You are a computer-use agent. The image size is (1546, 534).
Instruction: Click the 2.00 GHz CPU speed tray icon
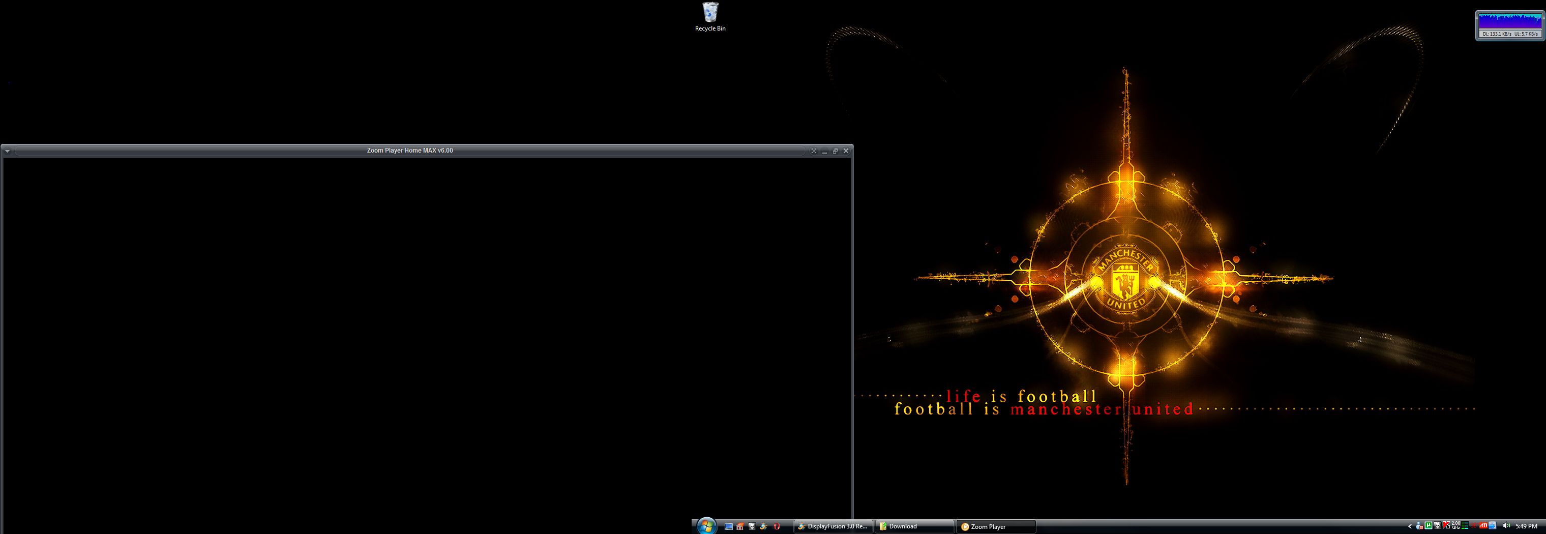[x=1456, y=526]
